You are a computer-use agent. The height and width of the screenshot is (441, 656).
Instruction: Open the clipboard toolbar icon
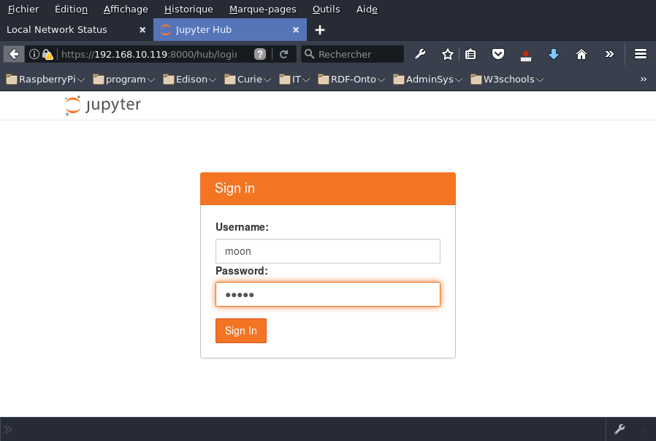470,54
